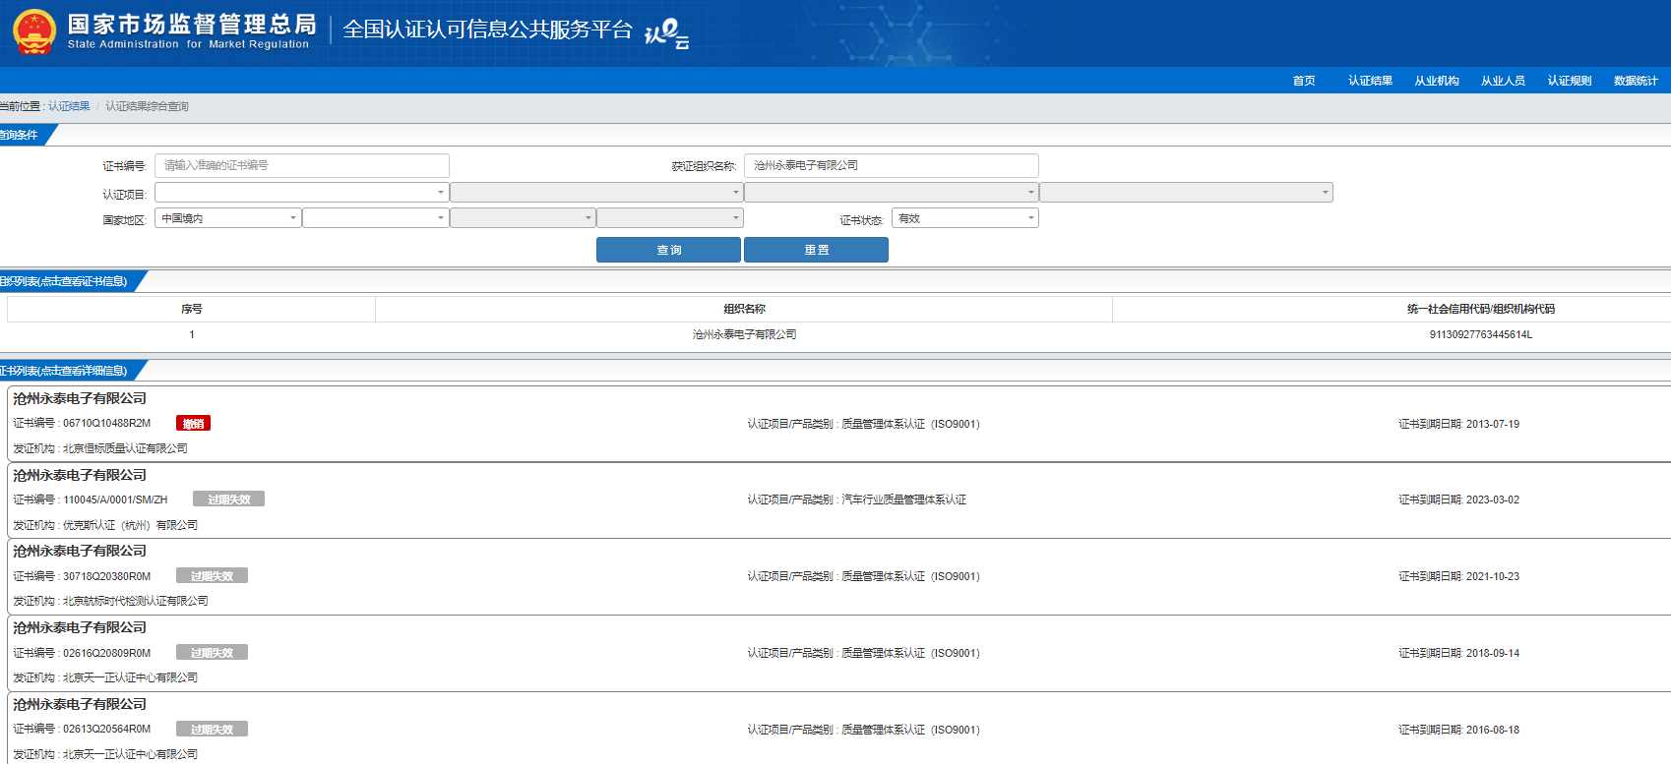This screenshot has height=764, width=1671.
Task: Open the third 国家地区 dropdown
Action: (x=523, y=218)
